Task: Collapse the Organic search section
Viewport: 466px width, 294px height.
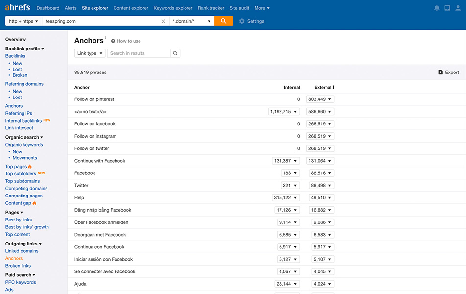Action: [24, 137]
